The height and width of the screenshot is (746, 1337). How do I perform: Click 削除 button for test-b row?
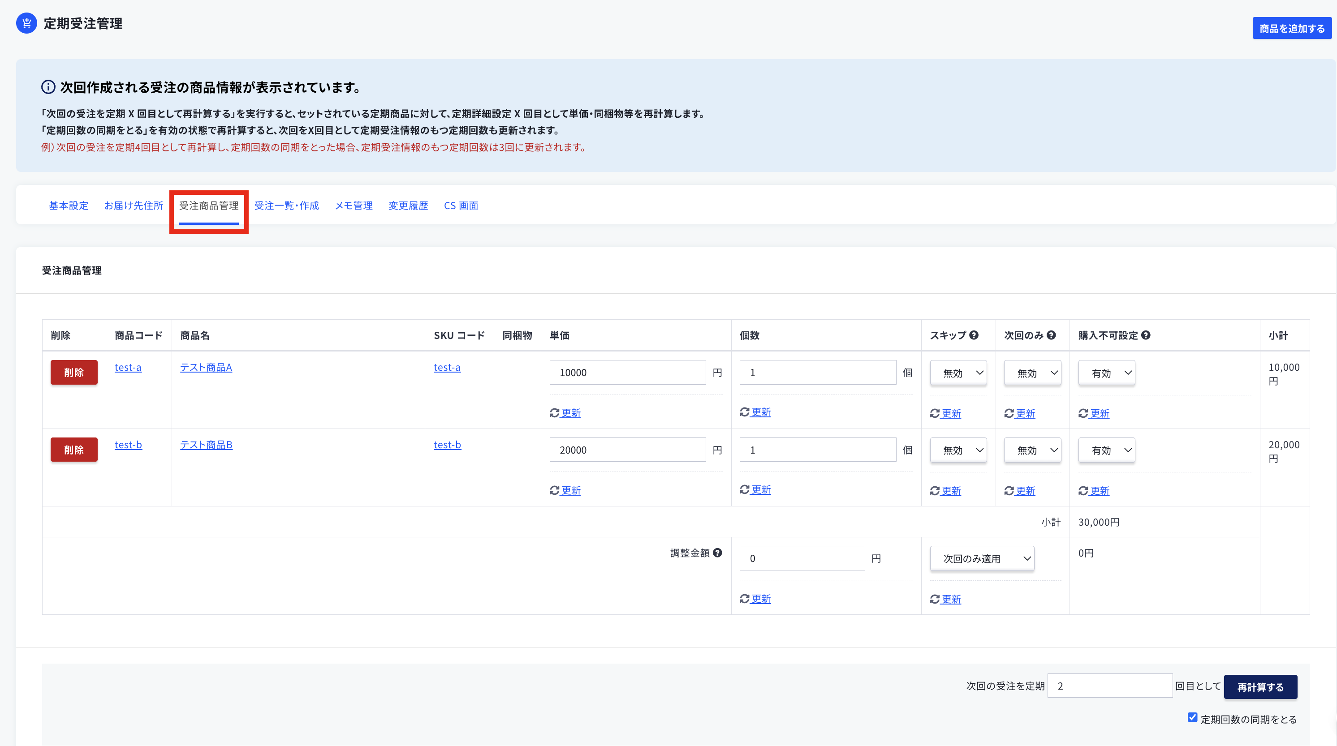coord(73,450)
